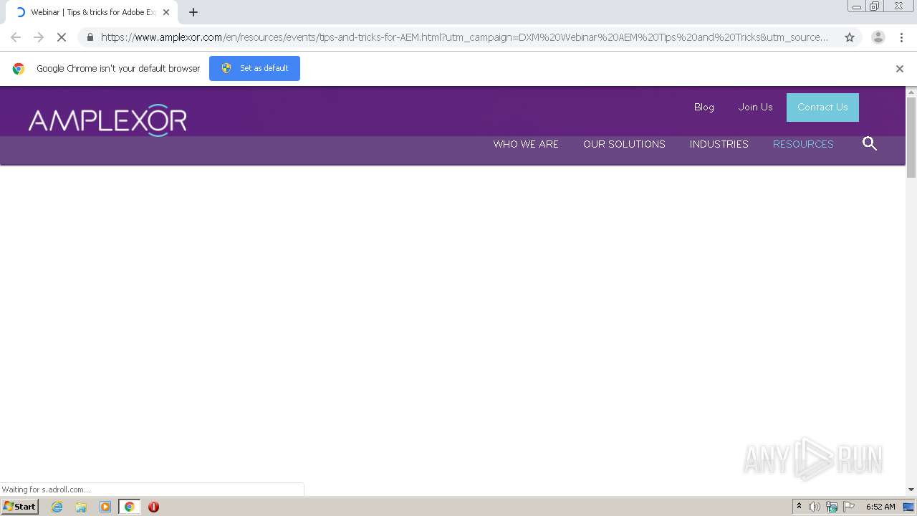Click the address bar URL
Viewport: 917px width, 516px height.
tap(464, 37)
